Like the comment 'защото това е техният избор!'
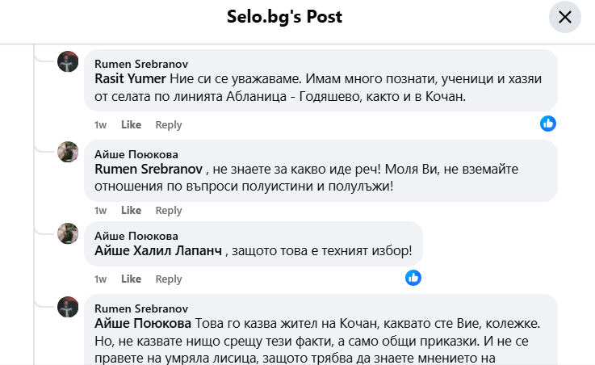 131,279
